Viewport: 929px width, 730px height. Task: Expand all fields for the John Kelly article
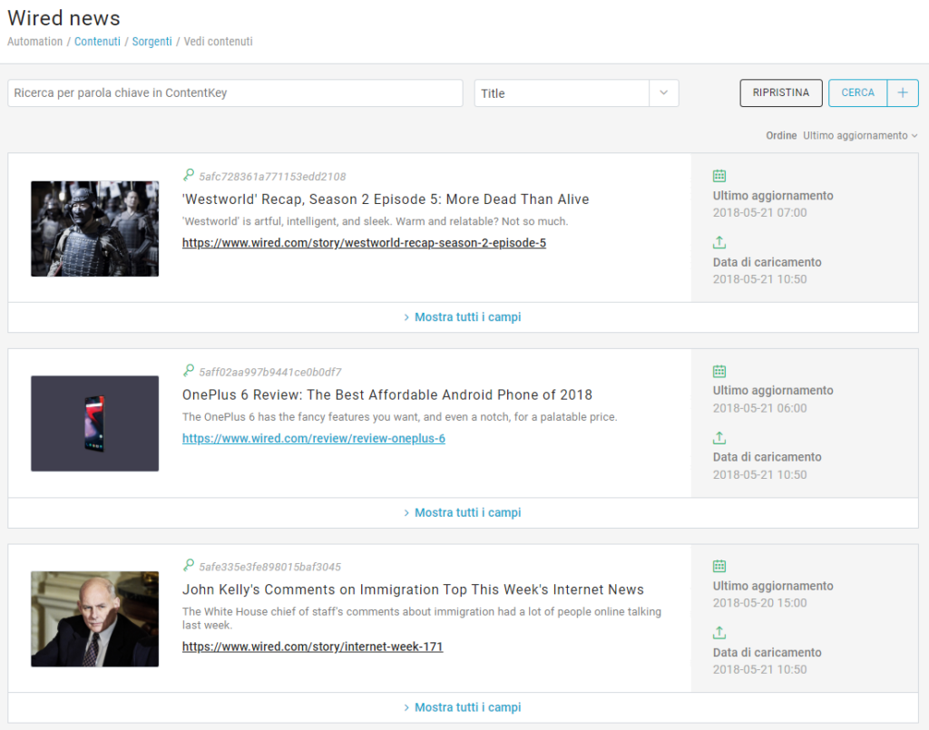point(463,707)
